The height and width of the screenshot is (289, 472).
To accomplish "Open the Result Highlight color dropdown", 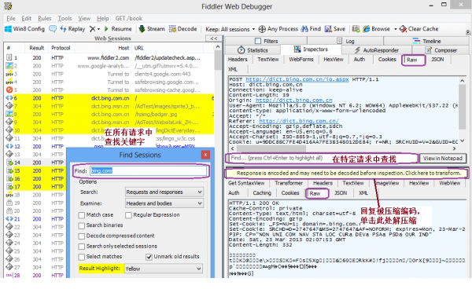I will tap(163, 269).
